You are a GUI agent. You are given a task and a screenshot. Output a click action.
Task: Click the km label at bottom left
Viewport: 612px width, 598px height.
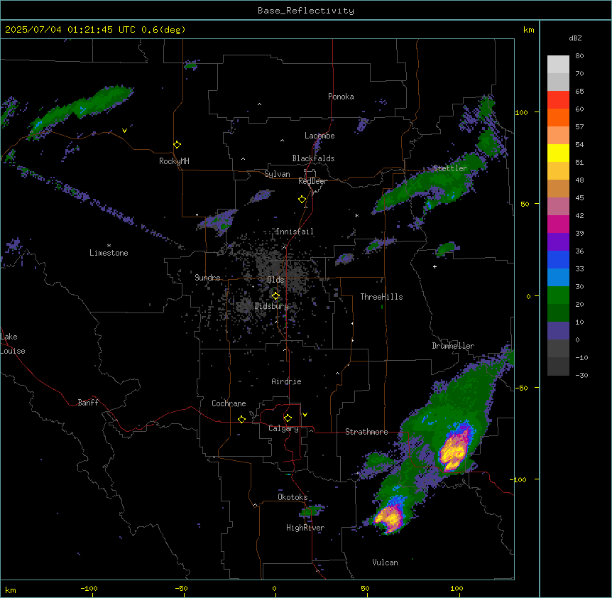pyautogui.click(x=11, y=590)
